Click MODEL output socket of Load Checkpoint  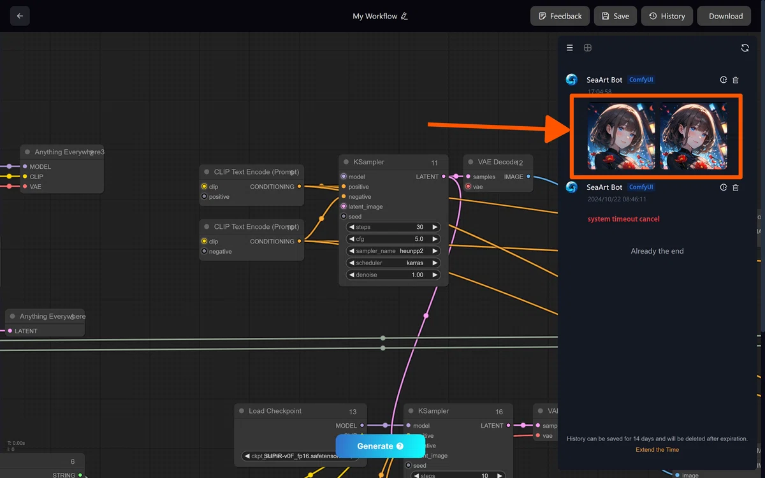click(x=362, y=426)
